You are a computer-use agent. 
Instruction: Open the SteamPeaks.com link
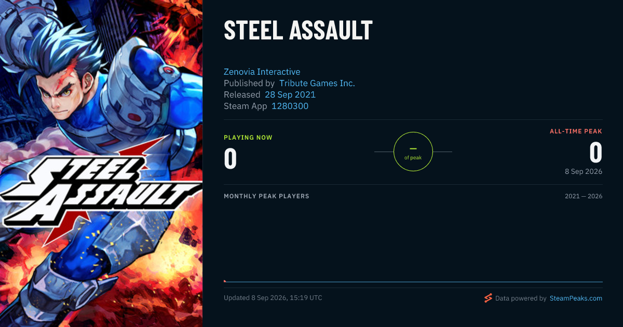[576, 298]
